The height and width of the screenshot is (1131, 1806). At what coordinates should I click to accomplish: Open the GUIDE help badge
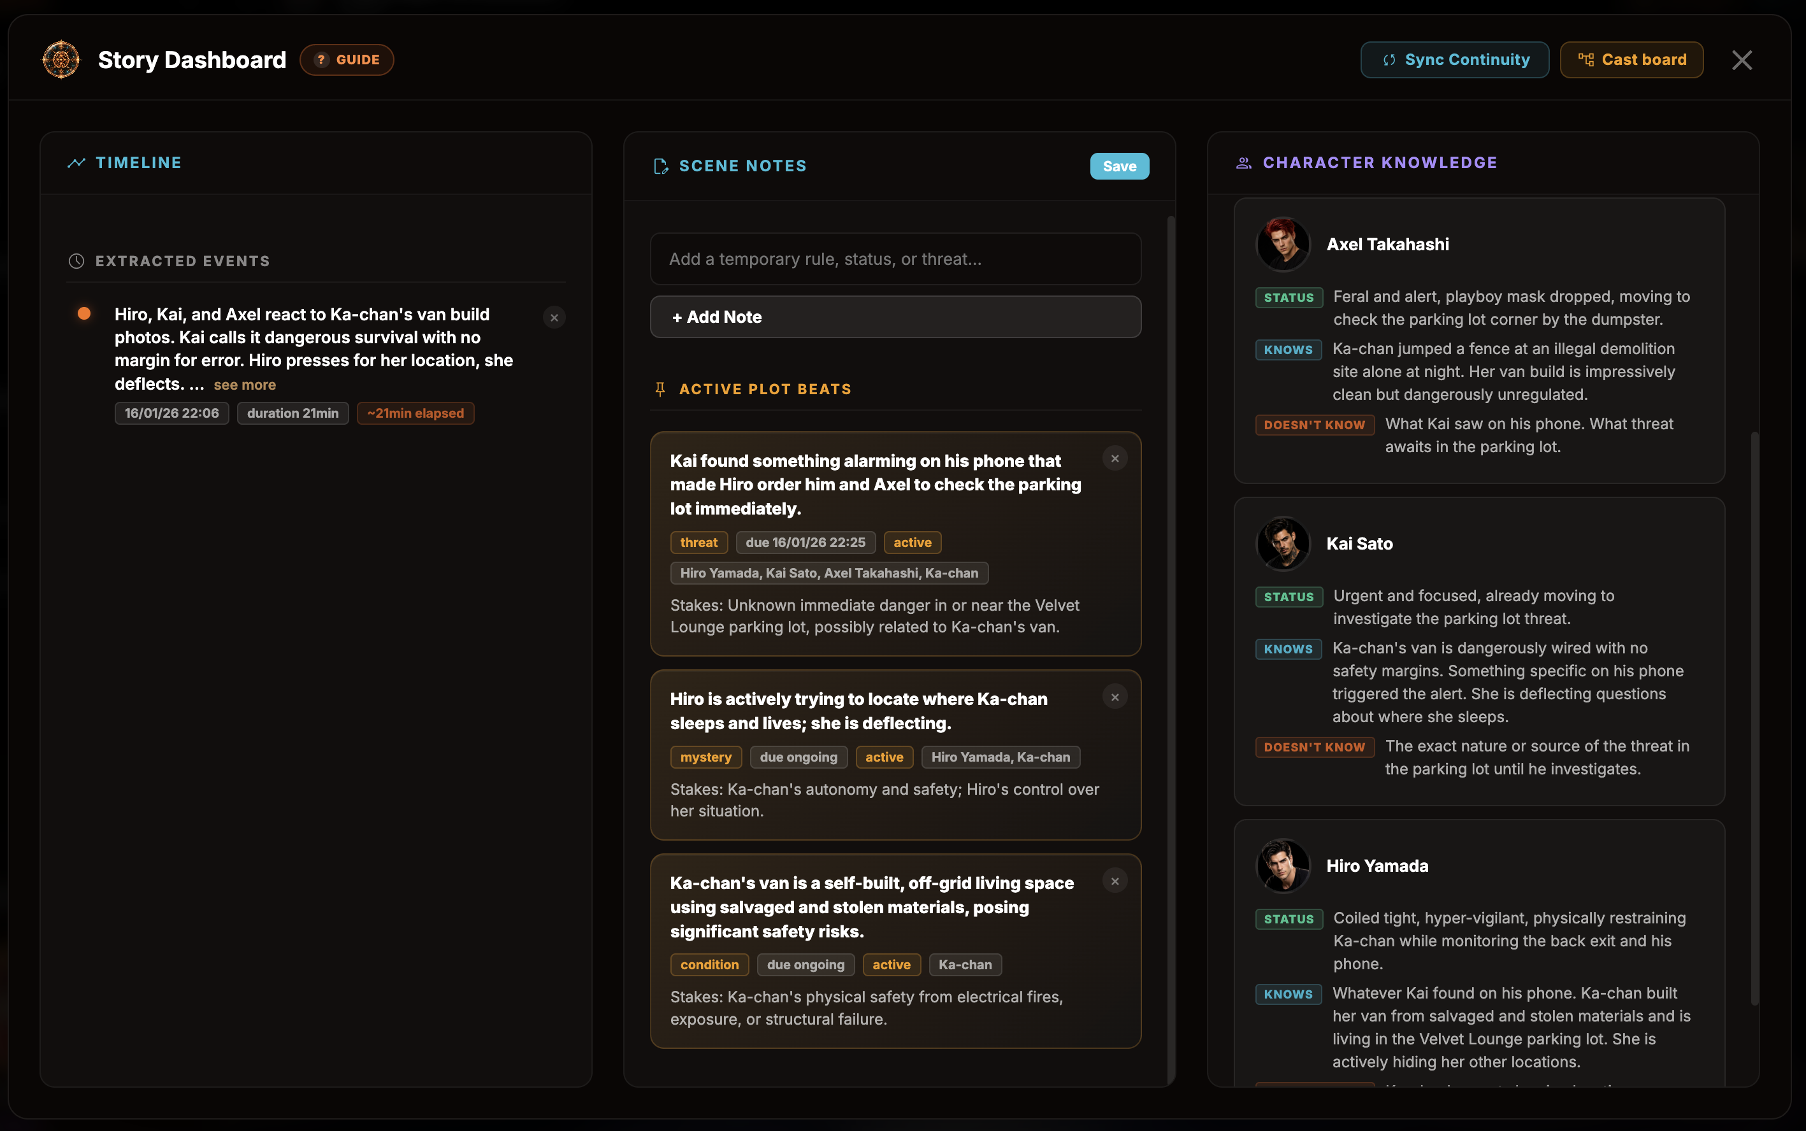(x=347, y=60)
